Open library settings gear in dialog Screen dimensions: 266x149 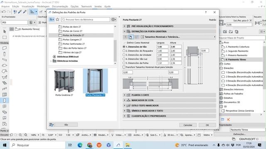[x=113, y=19]
